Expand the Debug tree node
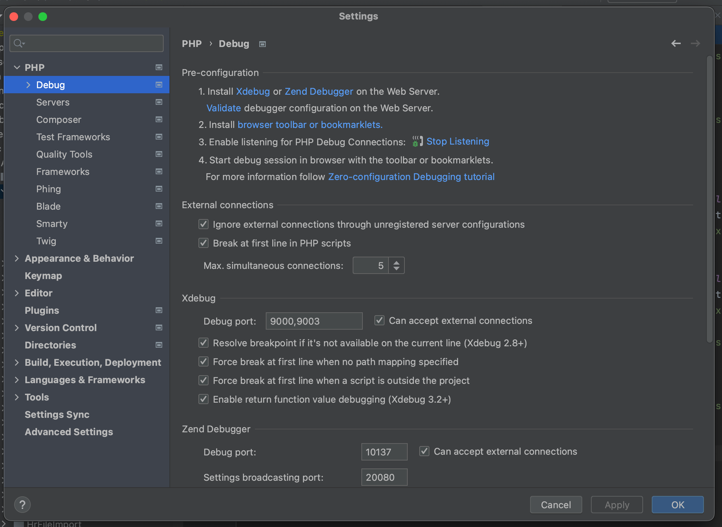Viewport: 722px width, 527px height. [28, 85]
